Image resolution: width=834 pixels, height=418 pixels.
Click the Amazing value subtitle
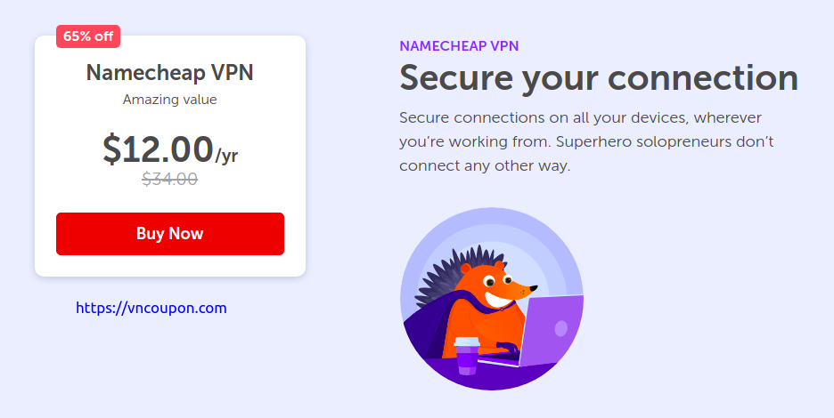click(169, 100)
